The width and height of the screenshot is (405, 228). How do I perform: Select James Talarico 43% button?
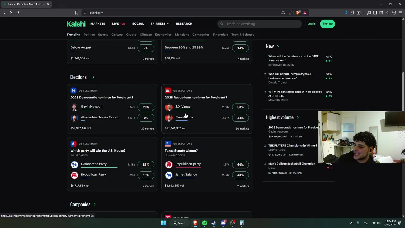240,175
